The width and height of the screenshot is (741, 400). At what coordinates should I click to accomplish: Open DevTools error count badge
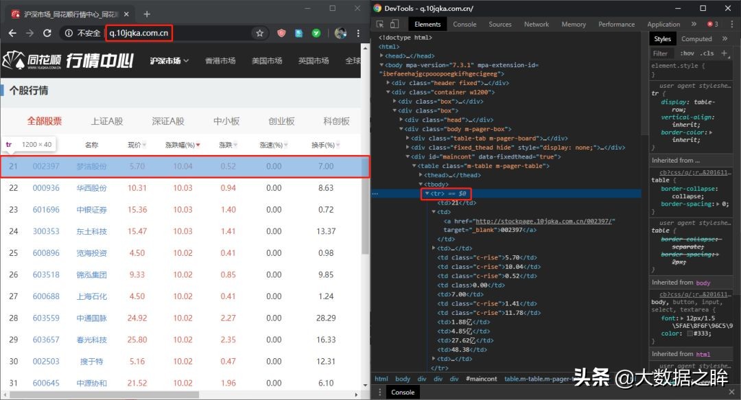click(713, 24)
